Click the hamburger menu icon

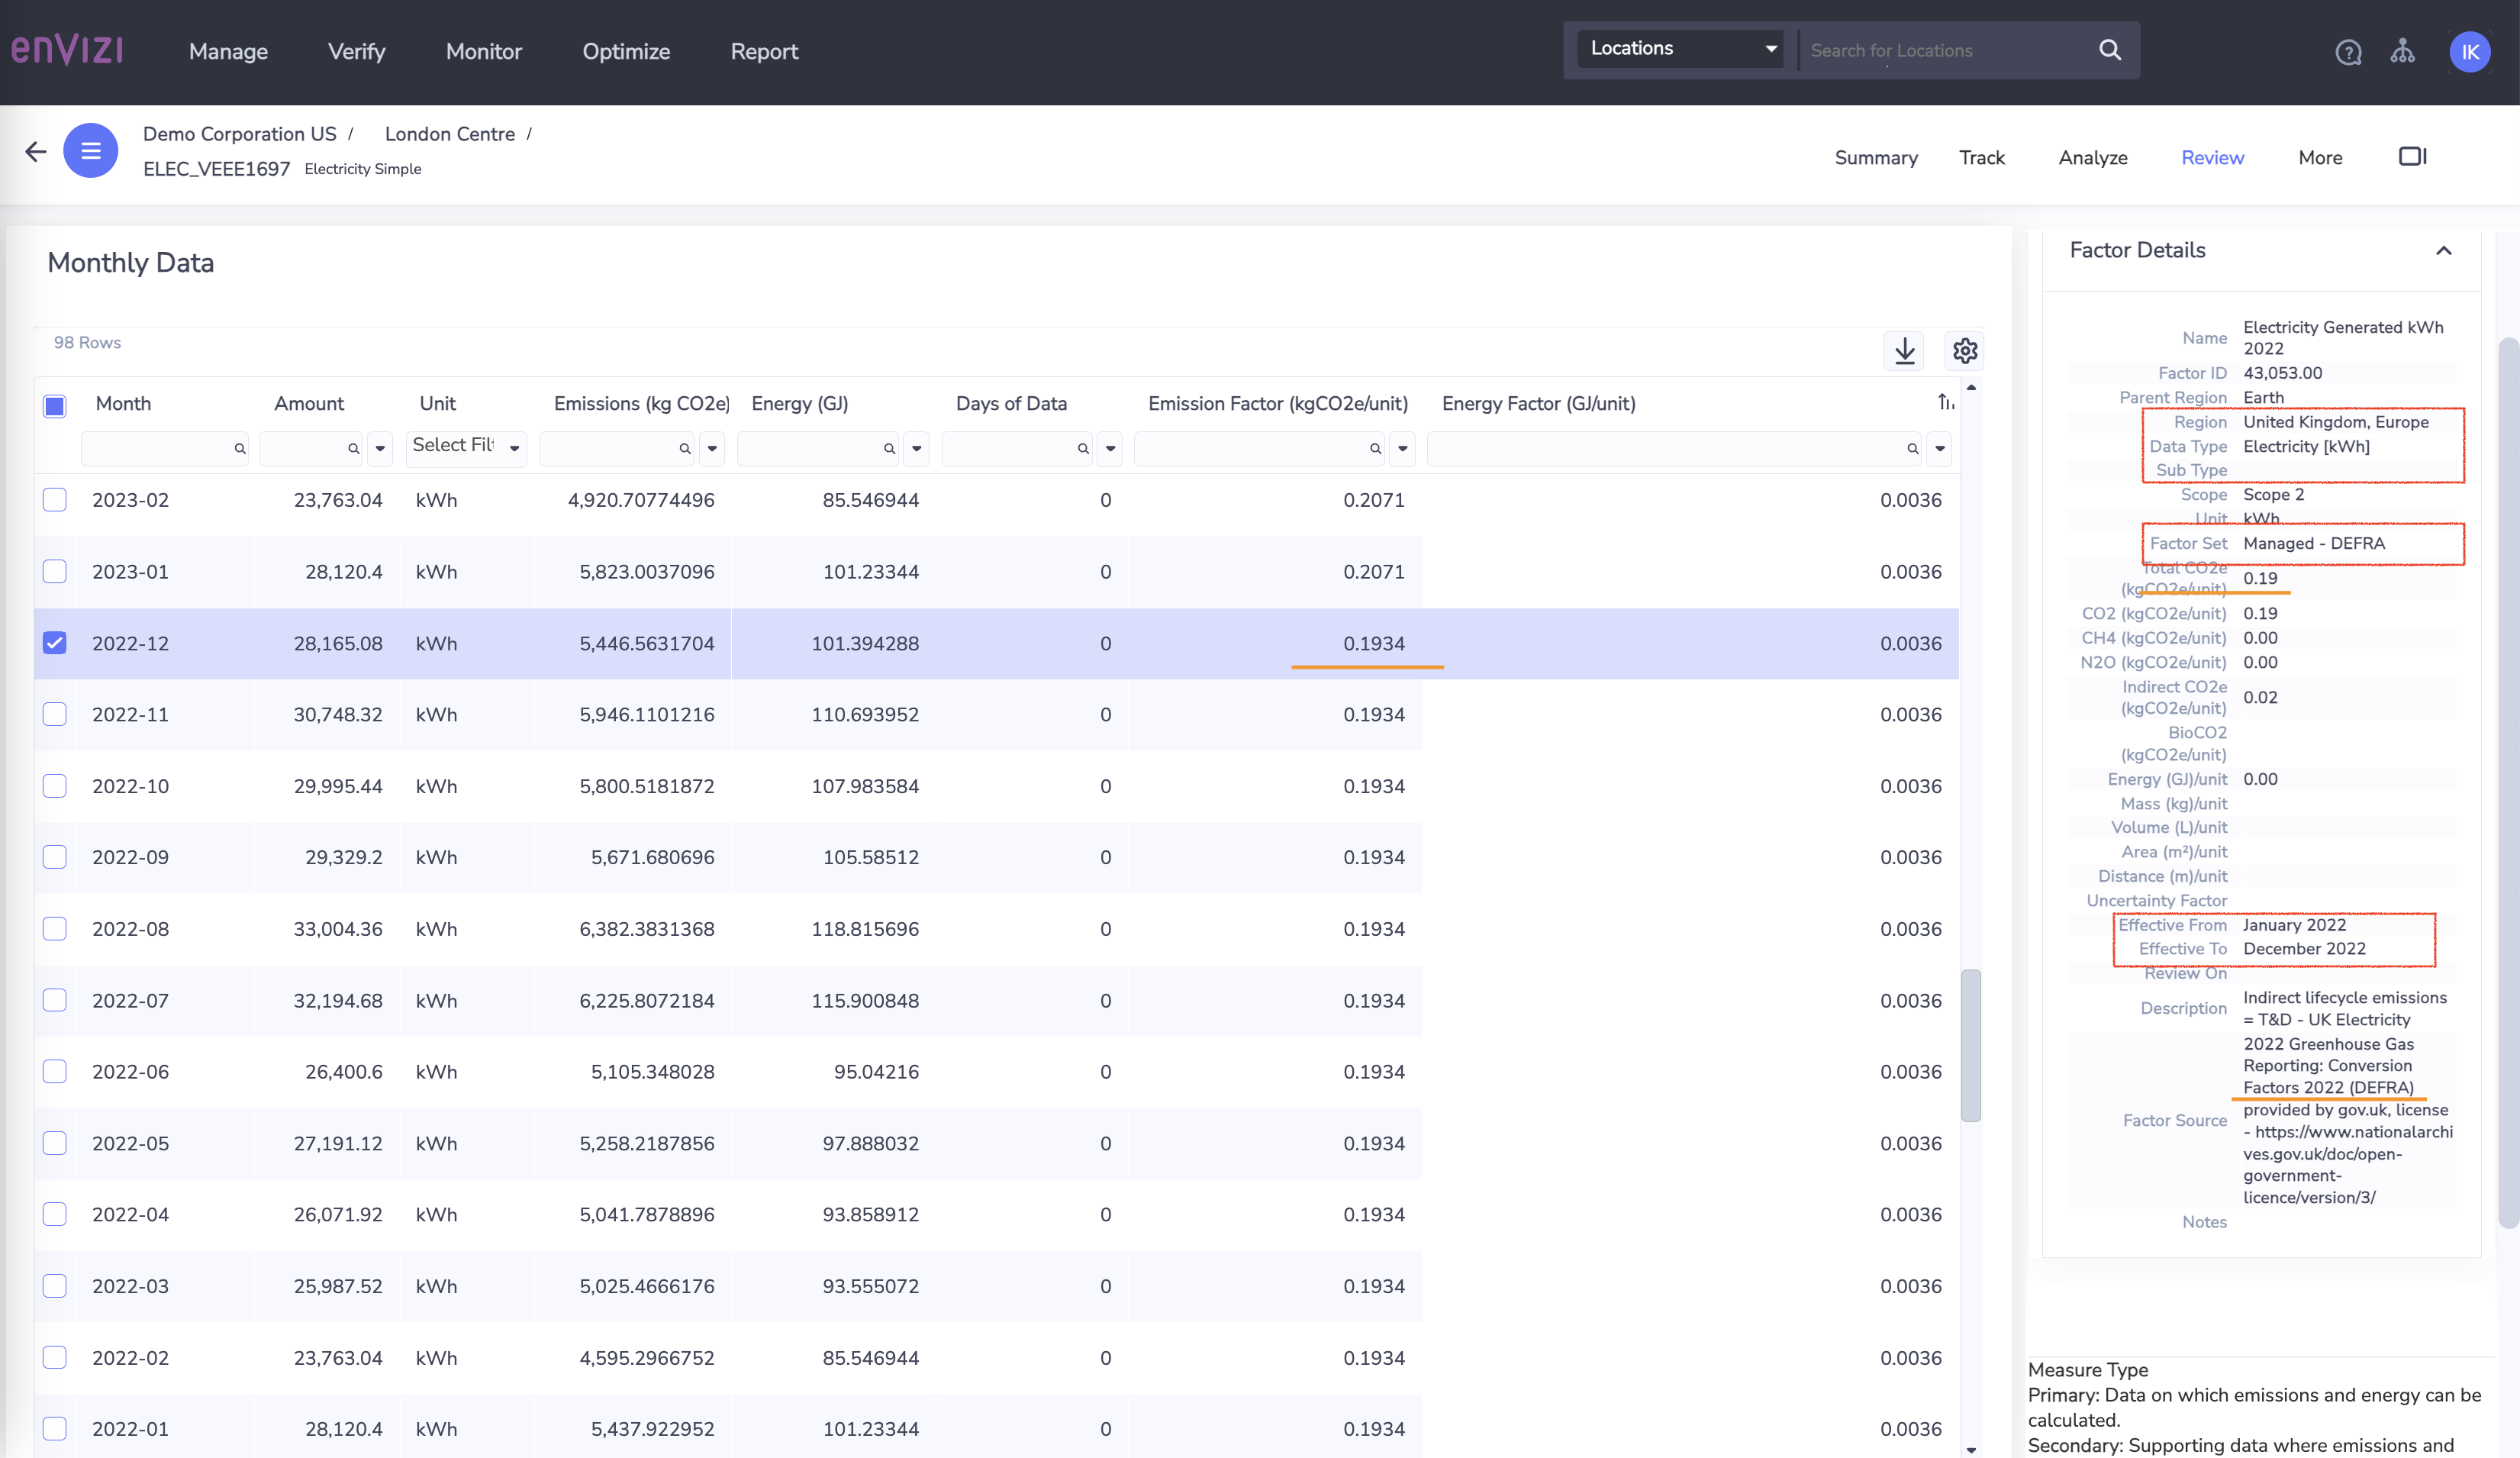(90, 151)
